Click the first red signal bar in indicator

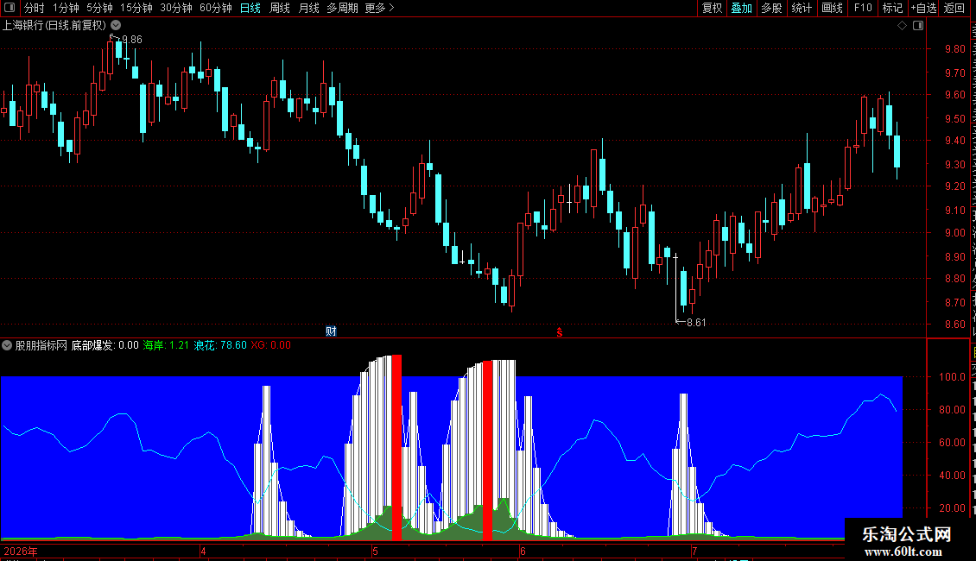pos(396,447)
